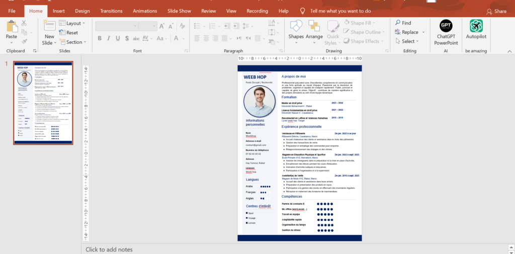Toggle bold formatting
This screenshot has height=254, width=515.
click(x=100, y=39)
